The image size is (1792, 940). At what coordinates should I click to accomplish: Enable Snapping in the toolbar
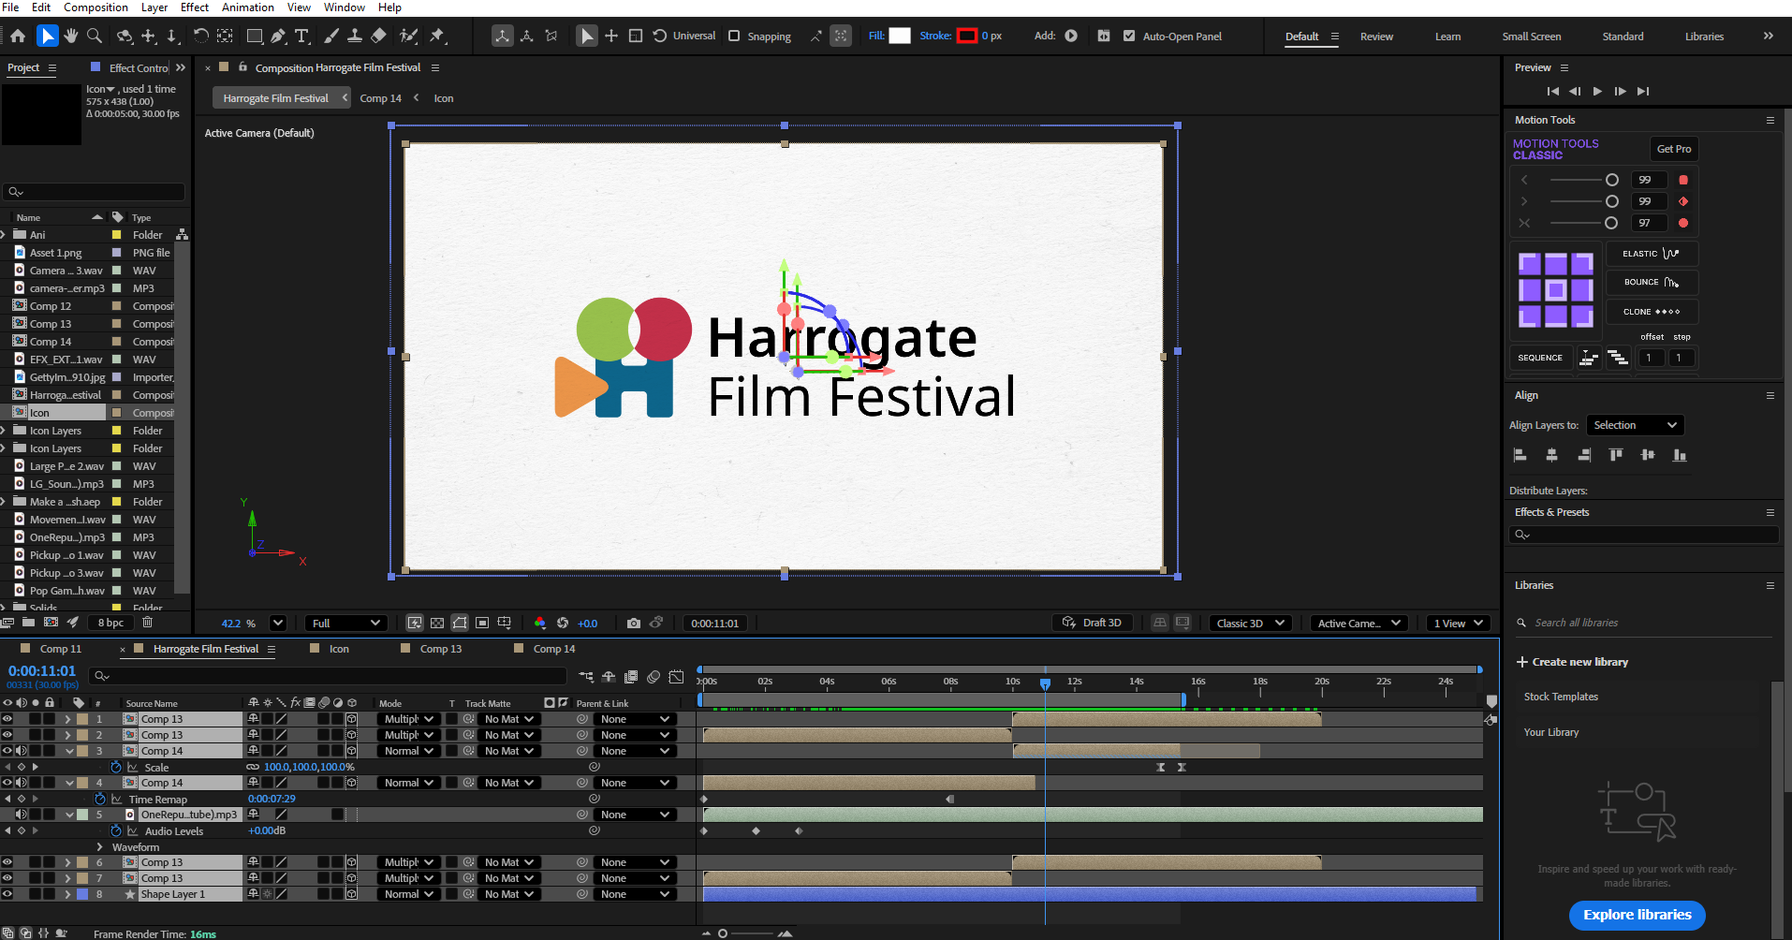click(x=734, y=36)
